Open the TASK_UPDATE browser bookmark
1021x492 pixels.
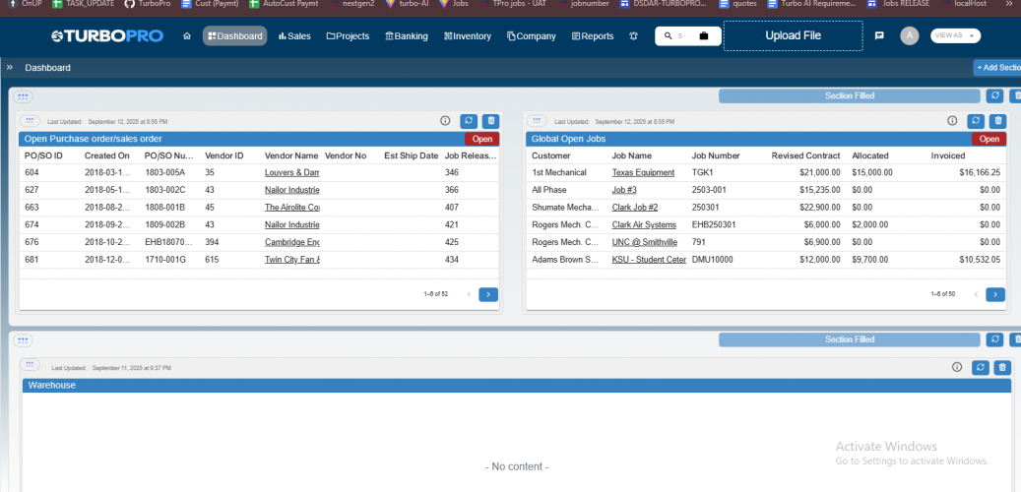pyautogui.click(x=84, y=3)
